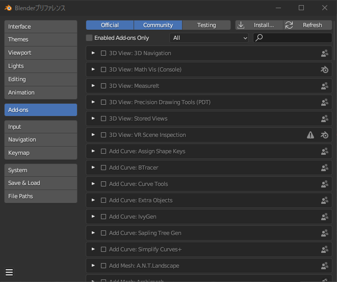
Task: Open the All category dropdown
Action: [209, 38]
